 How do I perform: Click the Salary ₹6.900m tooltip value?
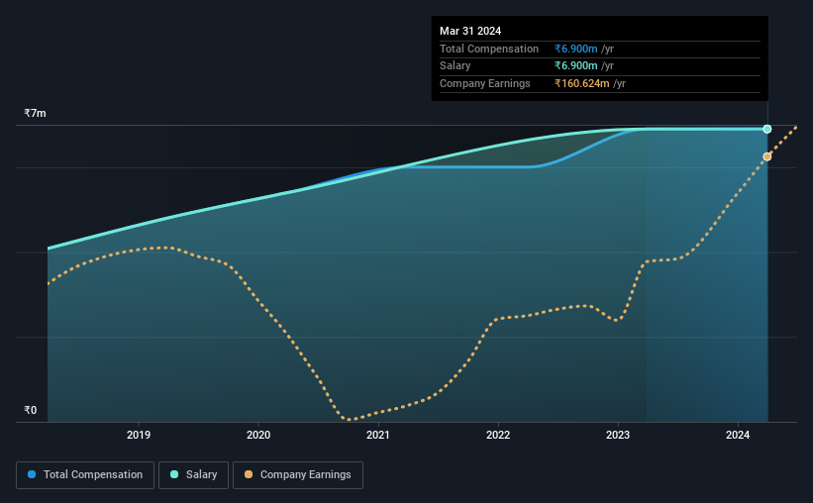(575, 66)
